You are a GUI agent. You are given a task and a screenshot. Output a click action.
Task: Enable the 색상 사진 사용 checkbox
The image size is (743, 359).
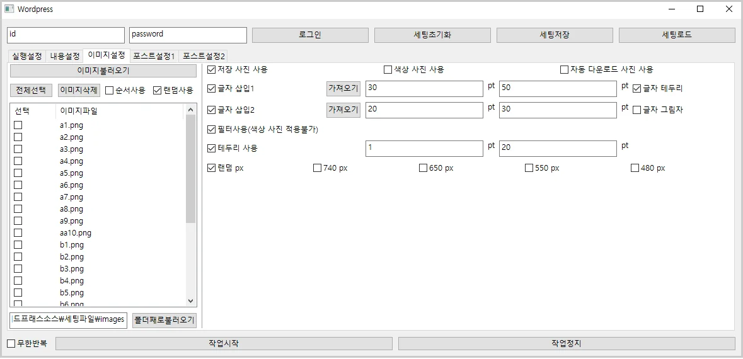(388, 70)
